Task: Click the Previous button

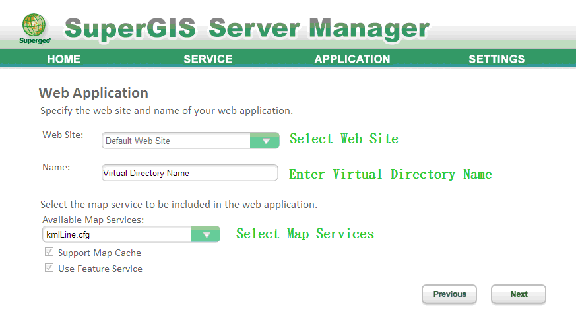Action: (x=449, y=294)
